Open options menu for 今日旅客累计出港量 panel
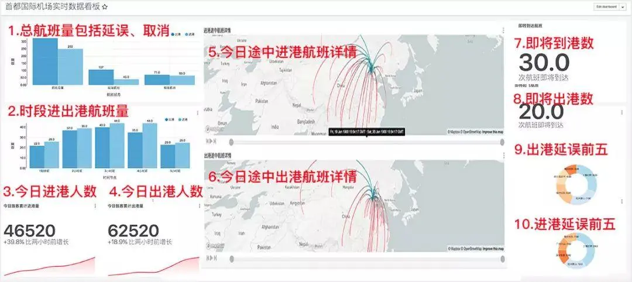The height and width of the screenshot is (282, 632). click(x=200, y=206)
